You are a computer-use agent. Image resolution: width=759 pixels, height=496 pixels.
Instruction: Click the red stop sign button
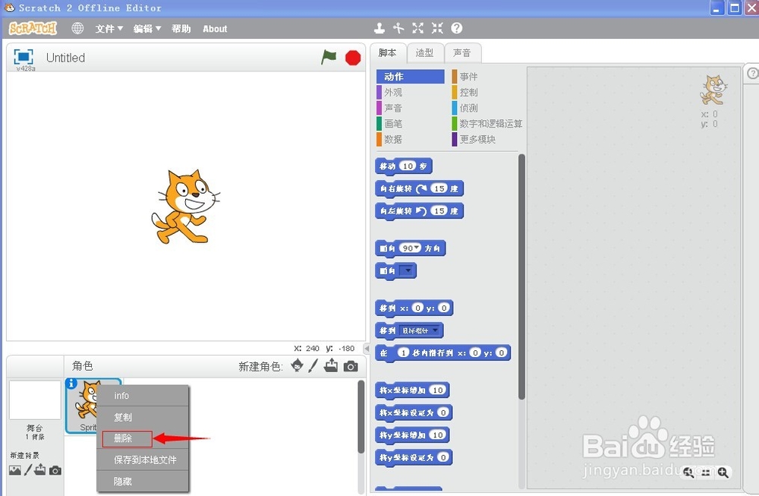tap(353, 58)
